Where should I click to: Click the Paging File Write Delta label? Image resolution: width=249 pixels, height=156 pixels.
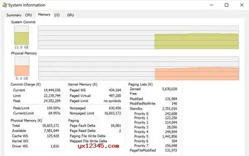pos(88,136)
